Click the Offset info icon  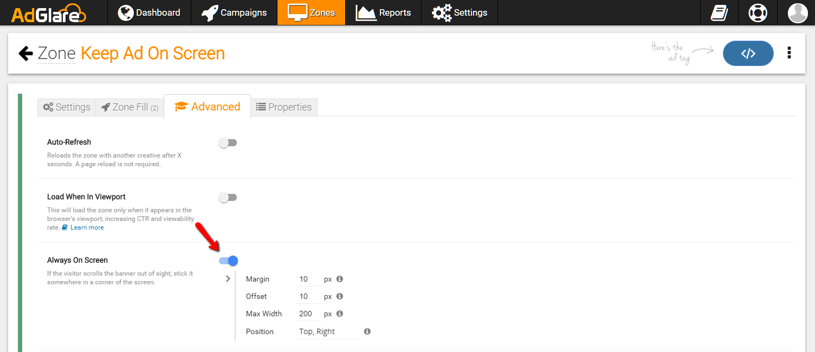point(340,296)
